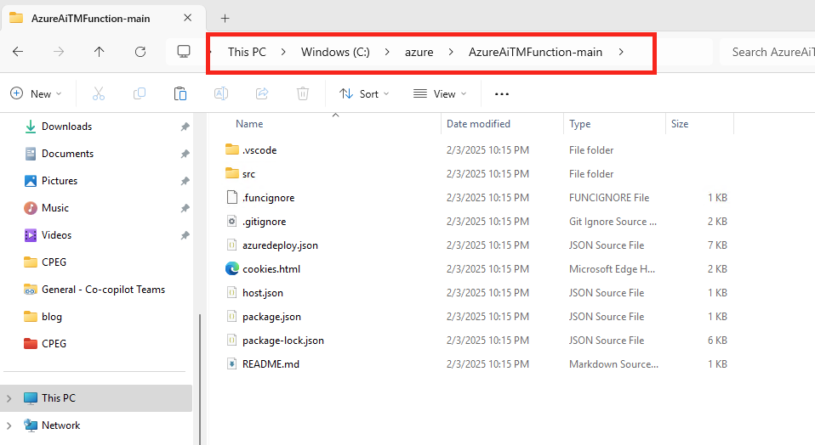Unpin Music using its pin icon
The height and width of the screenshot is (445, 815).
point(185,208)
